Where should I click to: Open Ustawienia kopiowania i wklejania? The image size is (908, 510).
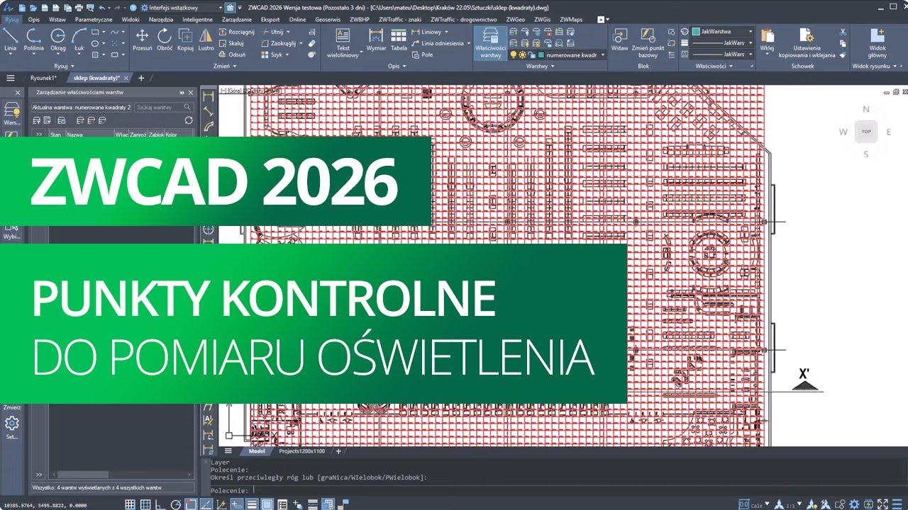806,42
